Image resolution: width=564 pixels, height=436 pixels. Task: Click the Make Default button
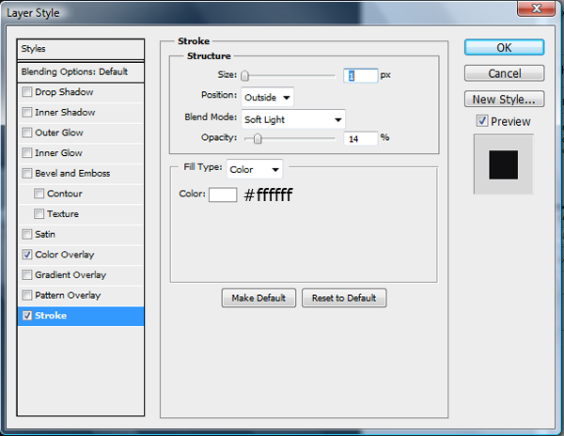pyautogui.click(x=258, y=298)
